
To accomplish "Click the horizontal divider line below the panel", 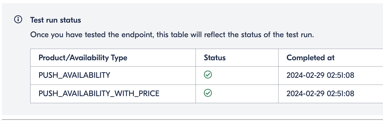I will pos(192,120).
